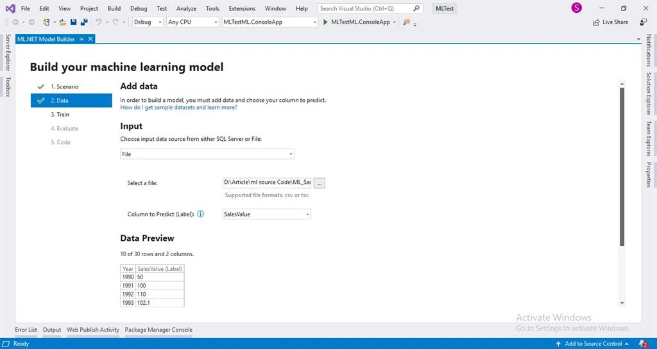Open the toolbar overflow options arrow

pyautogui.click(x=415, y=25)
